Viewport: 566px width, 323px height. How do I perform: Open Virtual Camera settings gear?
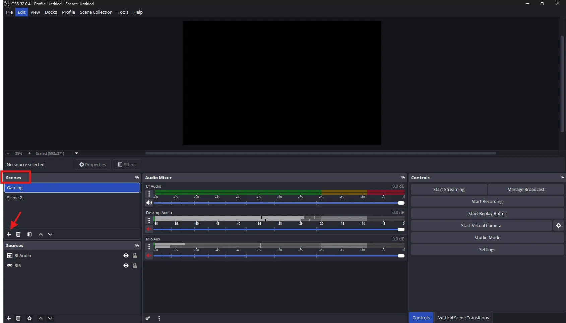click(558, 225)
